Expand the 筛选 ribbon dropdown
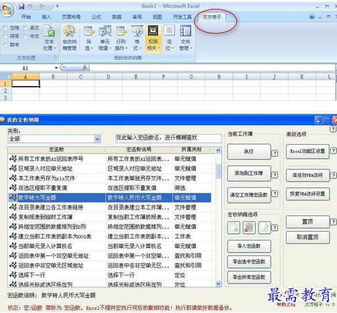Viewport: 337px width, 313px height. 89,38
